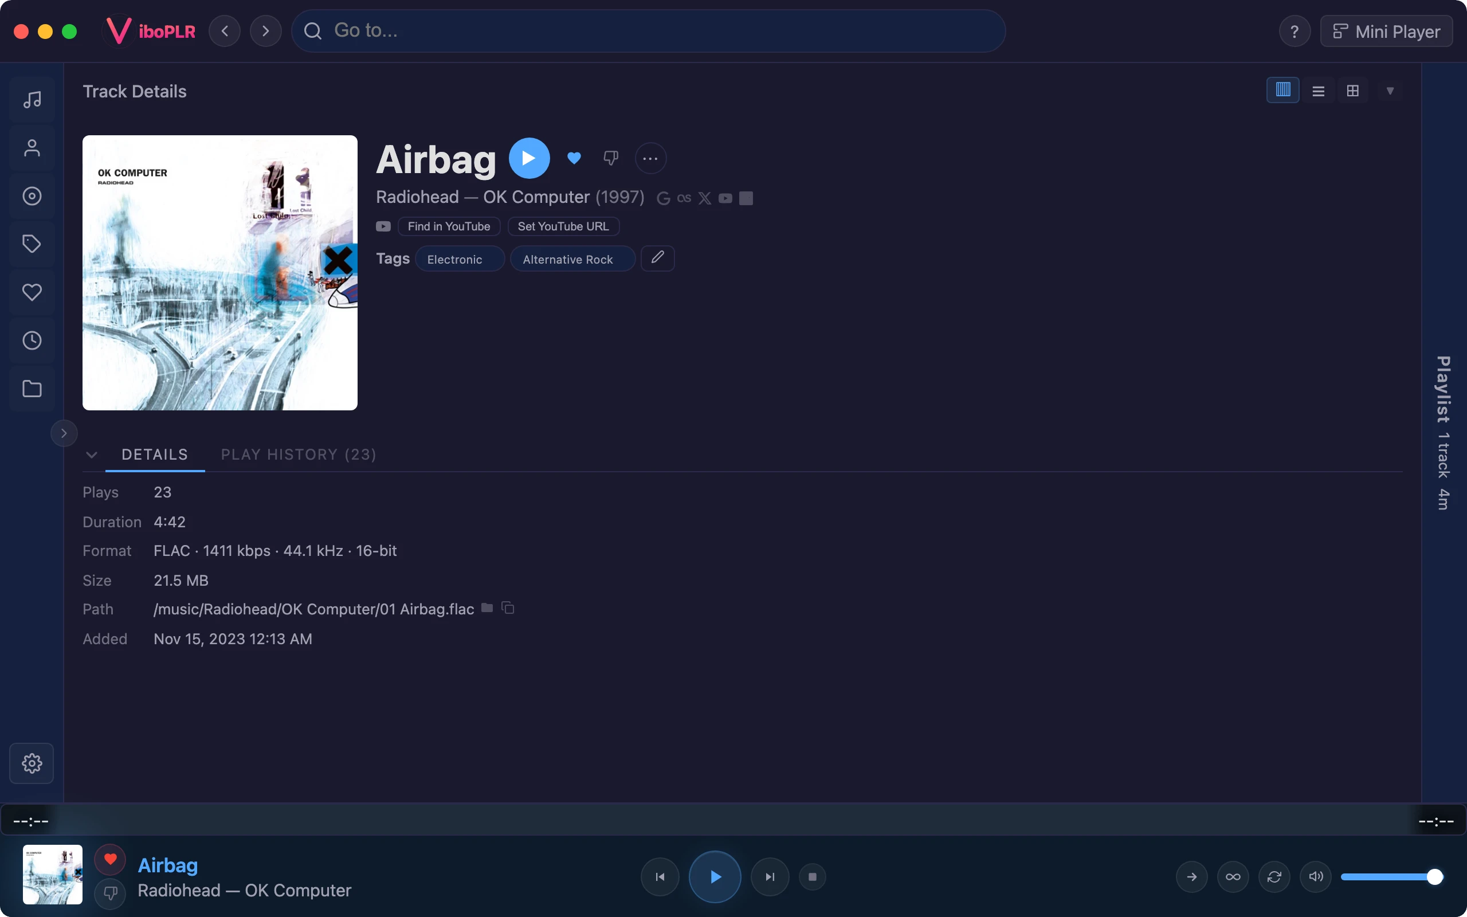Viewport: 1467px width, 917px height.
Task: Open the Airbag title in the player bar
Action: click(168, 865)
